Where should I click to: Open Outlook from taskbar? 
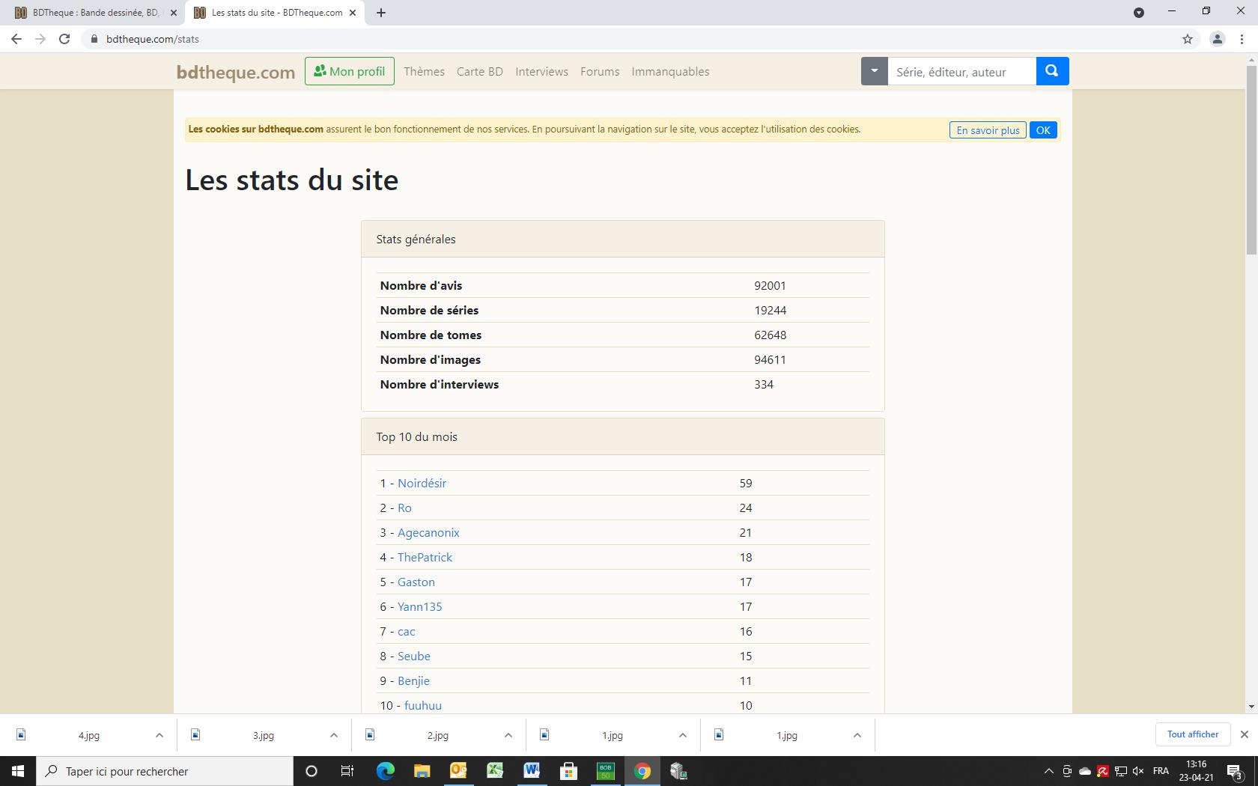click(x=458, y=771)
